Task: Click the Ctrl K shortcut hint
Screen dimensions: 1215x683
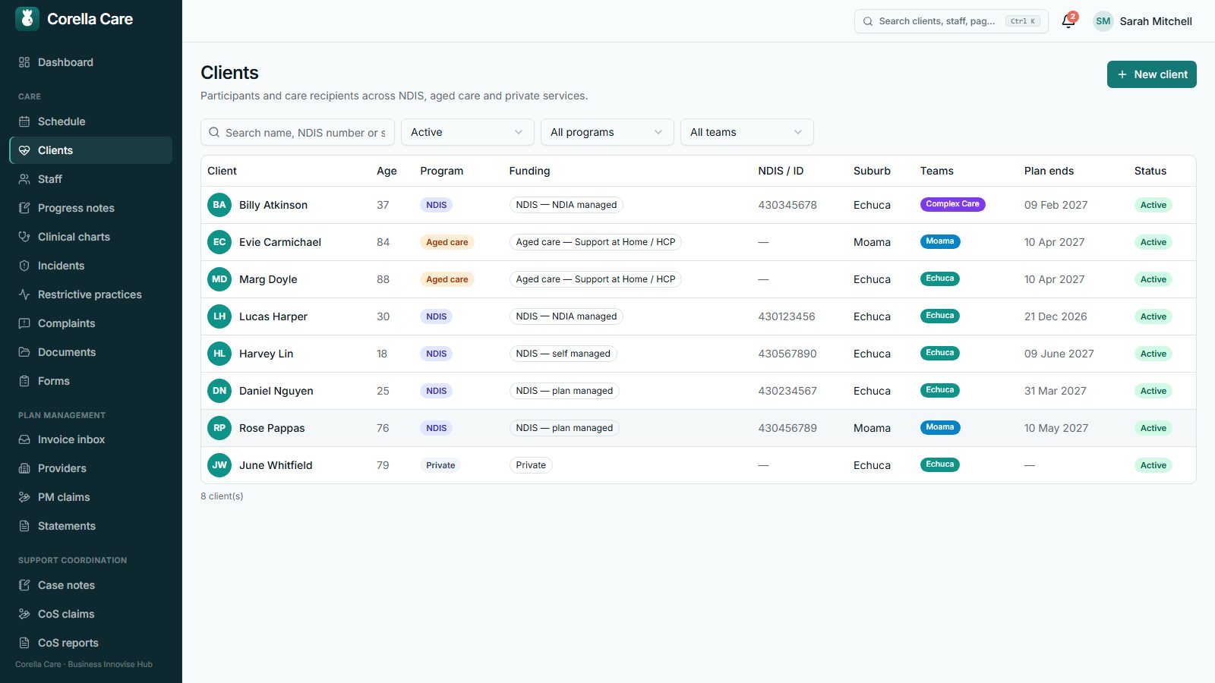Action: pyautogui.click(x=1023, y=21)
